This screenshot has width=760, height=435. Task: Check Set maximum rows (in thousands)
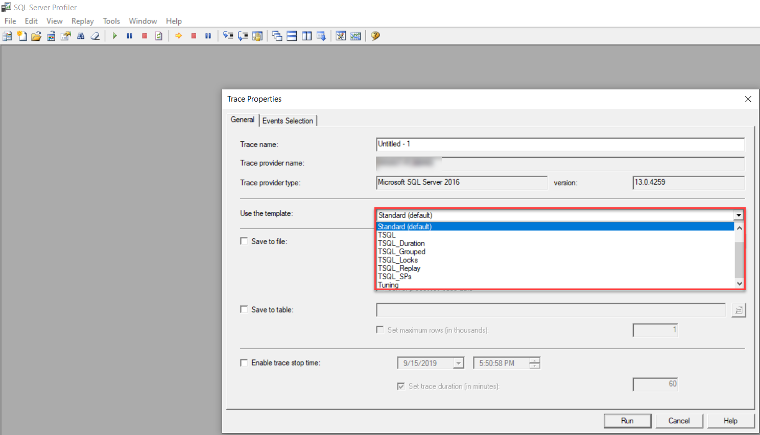380,330
